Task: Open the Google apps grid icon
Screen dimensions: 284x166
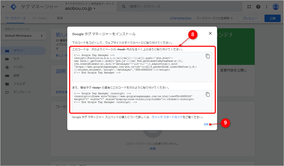Action: [249, 7]
